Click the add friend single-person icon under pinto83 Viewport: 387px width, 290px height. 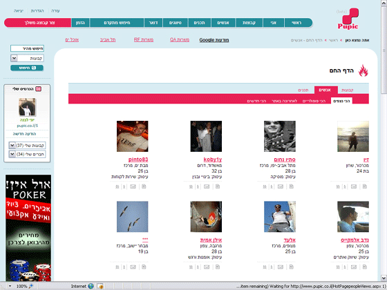124,186
